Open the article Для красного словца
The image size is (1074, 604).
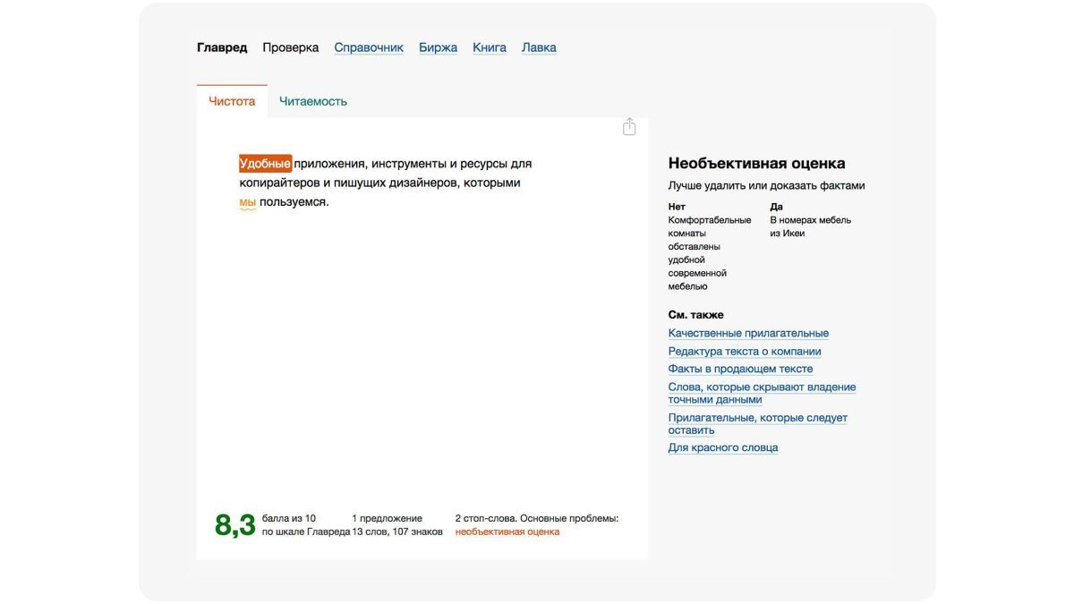point(723,447)
